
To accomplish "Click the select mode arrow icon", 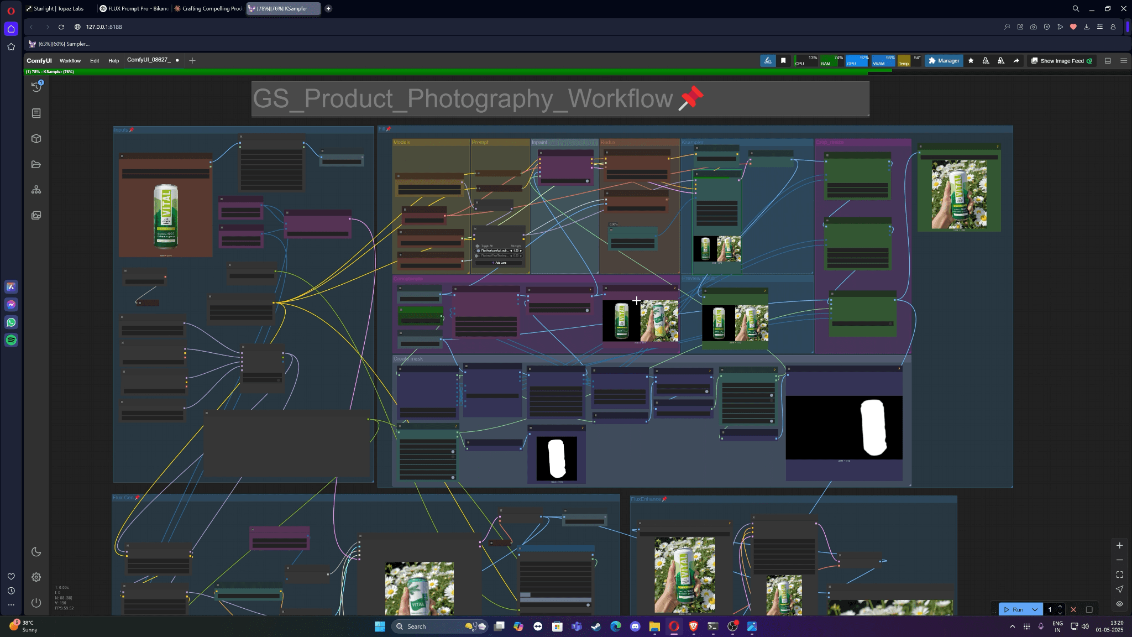I will click(x=1119, y=589).
